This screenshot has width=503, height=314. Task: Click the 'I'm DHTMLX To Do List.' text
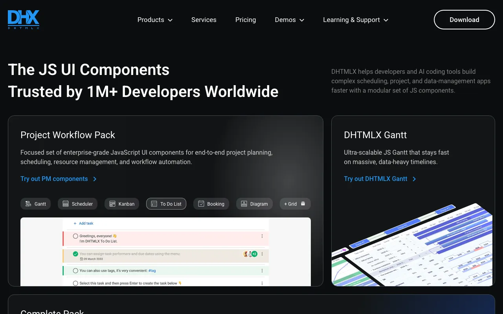[x=99, y=241]
